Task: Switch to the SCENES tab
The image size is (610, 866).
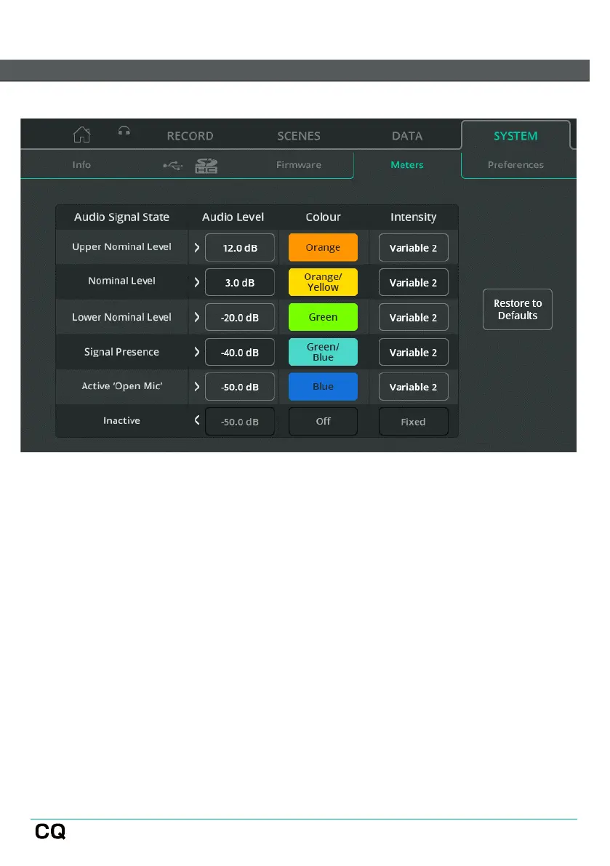Action: coord(299,136)
